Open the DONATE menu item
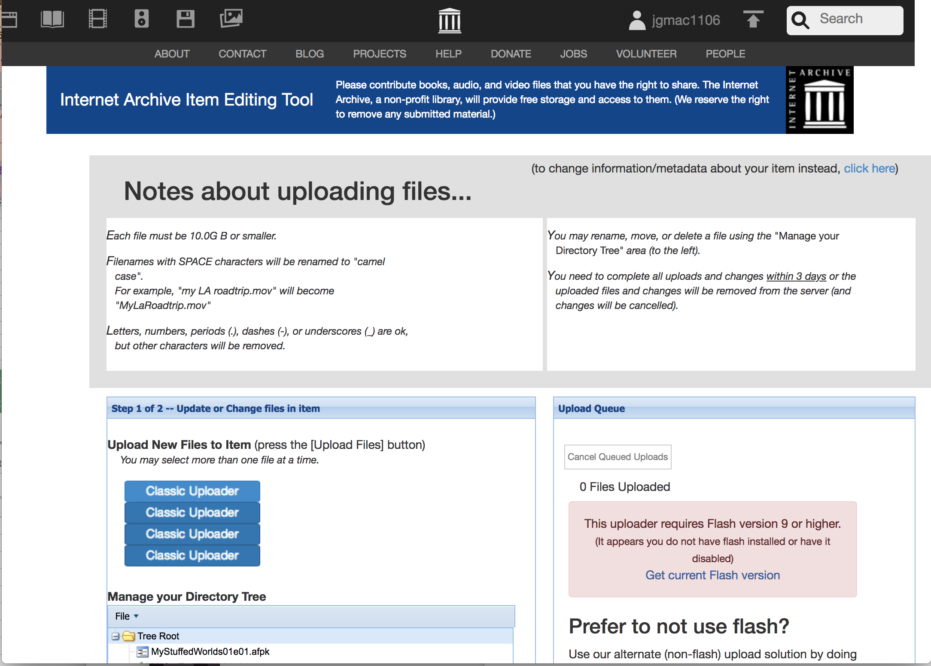 click(511, 54)
